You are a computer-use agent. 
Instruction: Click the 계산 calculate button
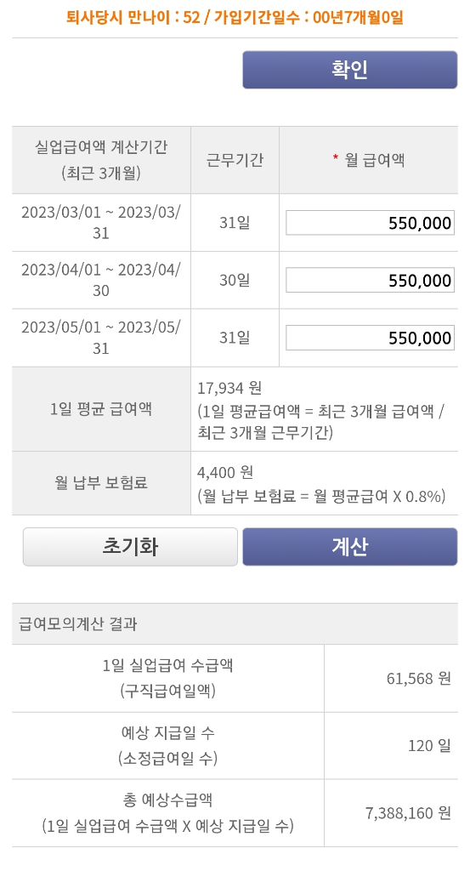pos(349,547)
